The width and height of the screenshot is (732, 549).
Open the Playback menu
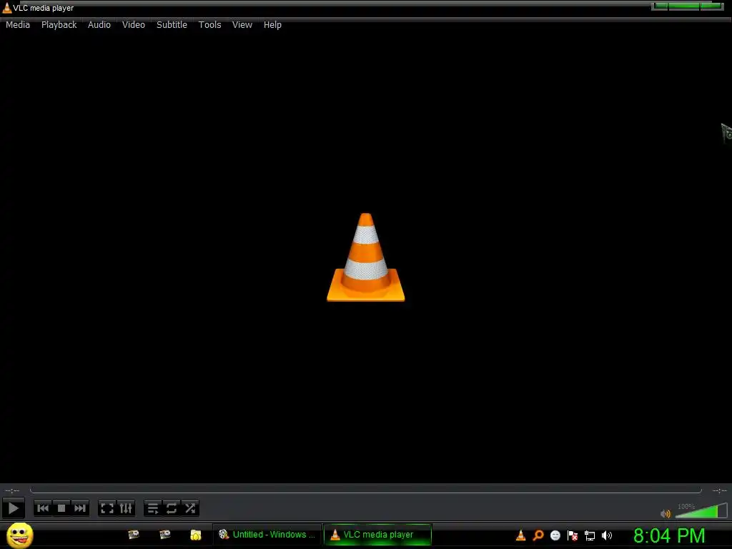[x=59, y=25]
